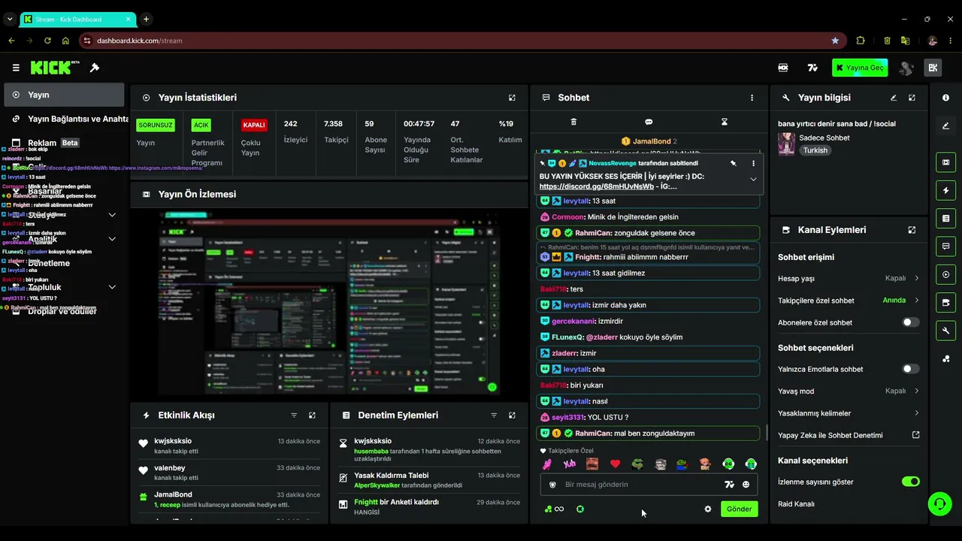
Task: Toggle the list widget in right sidebar
Action: 945,218
